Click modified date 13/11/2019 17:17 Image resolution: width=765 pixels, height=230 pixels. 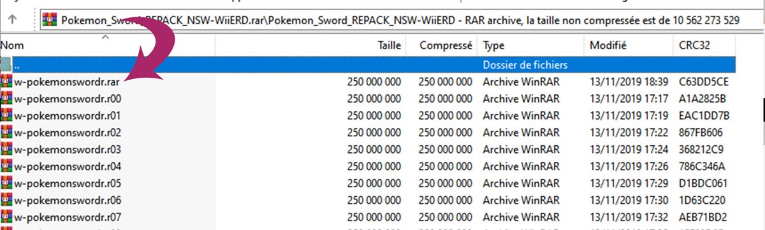tap(629, 99)
